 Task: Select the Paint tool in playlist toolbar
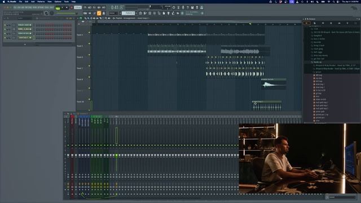(89, 18)
